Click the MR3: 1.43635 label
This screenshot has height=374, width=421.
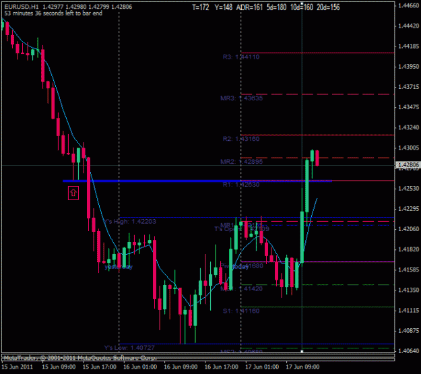(x=241, y=98)
